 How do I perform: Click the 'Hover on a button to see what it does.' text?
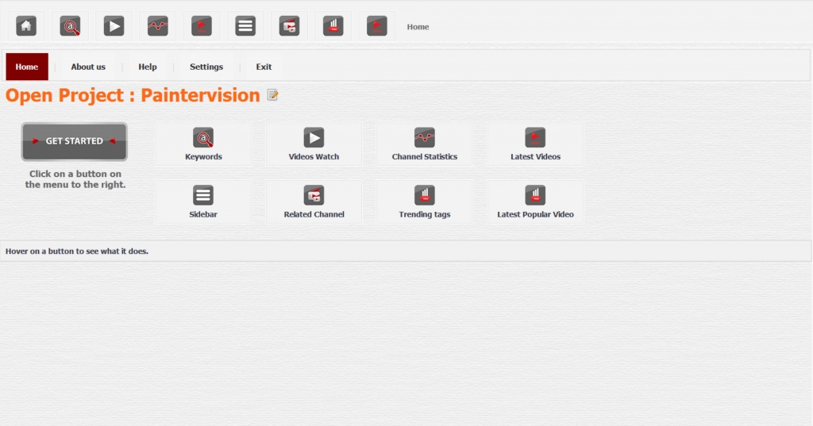pos(77,251)
